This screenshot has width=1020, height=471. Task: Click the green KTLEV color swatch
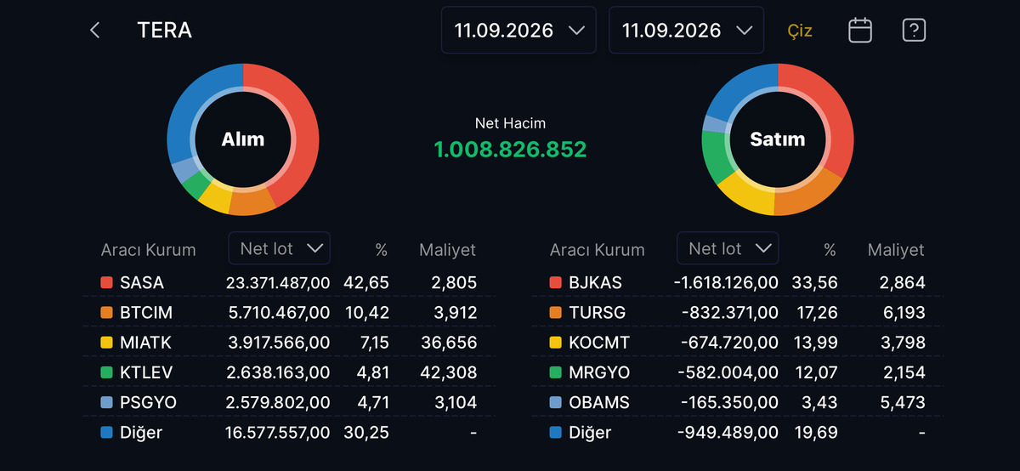pos(106,372)
